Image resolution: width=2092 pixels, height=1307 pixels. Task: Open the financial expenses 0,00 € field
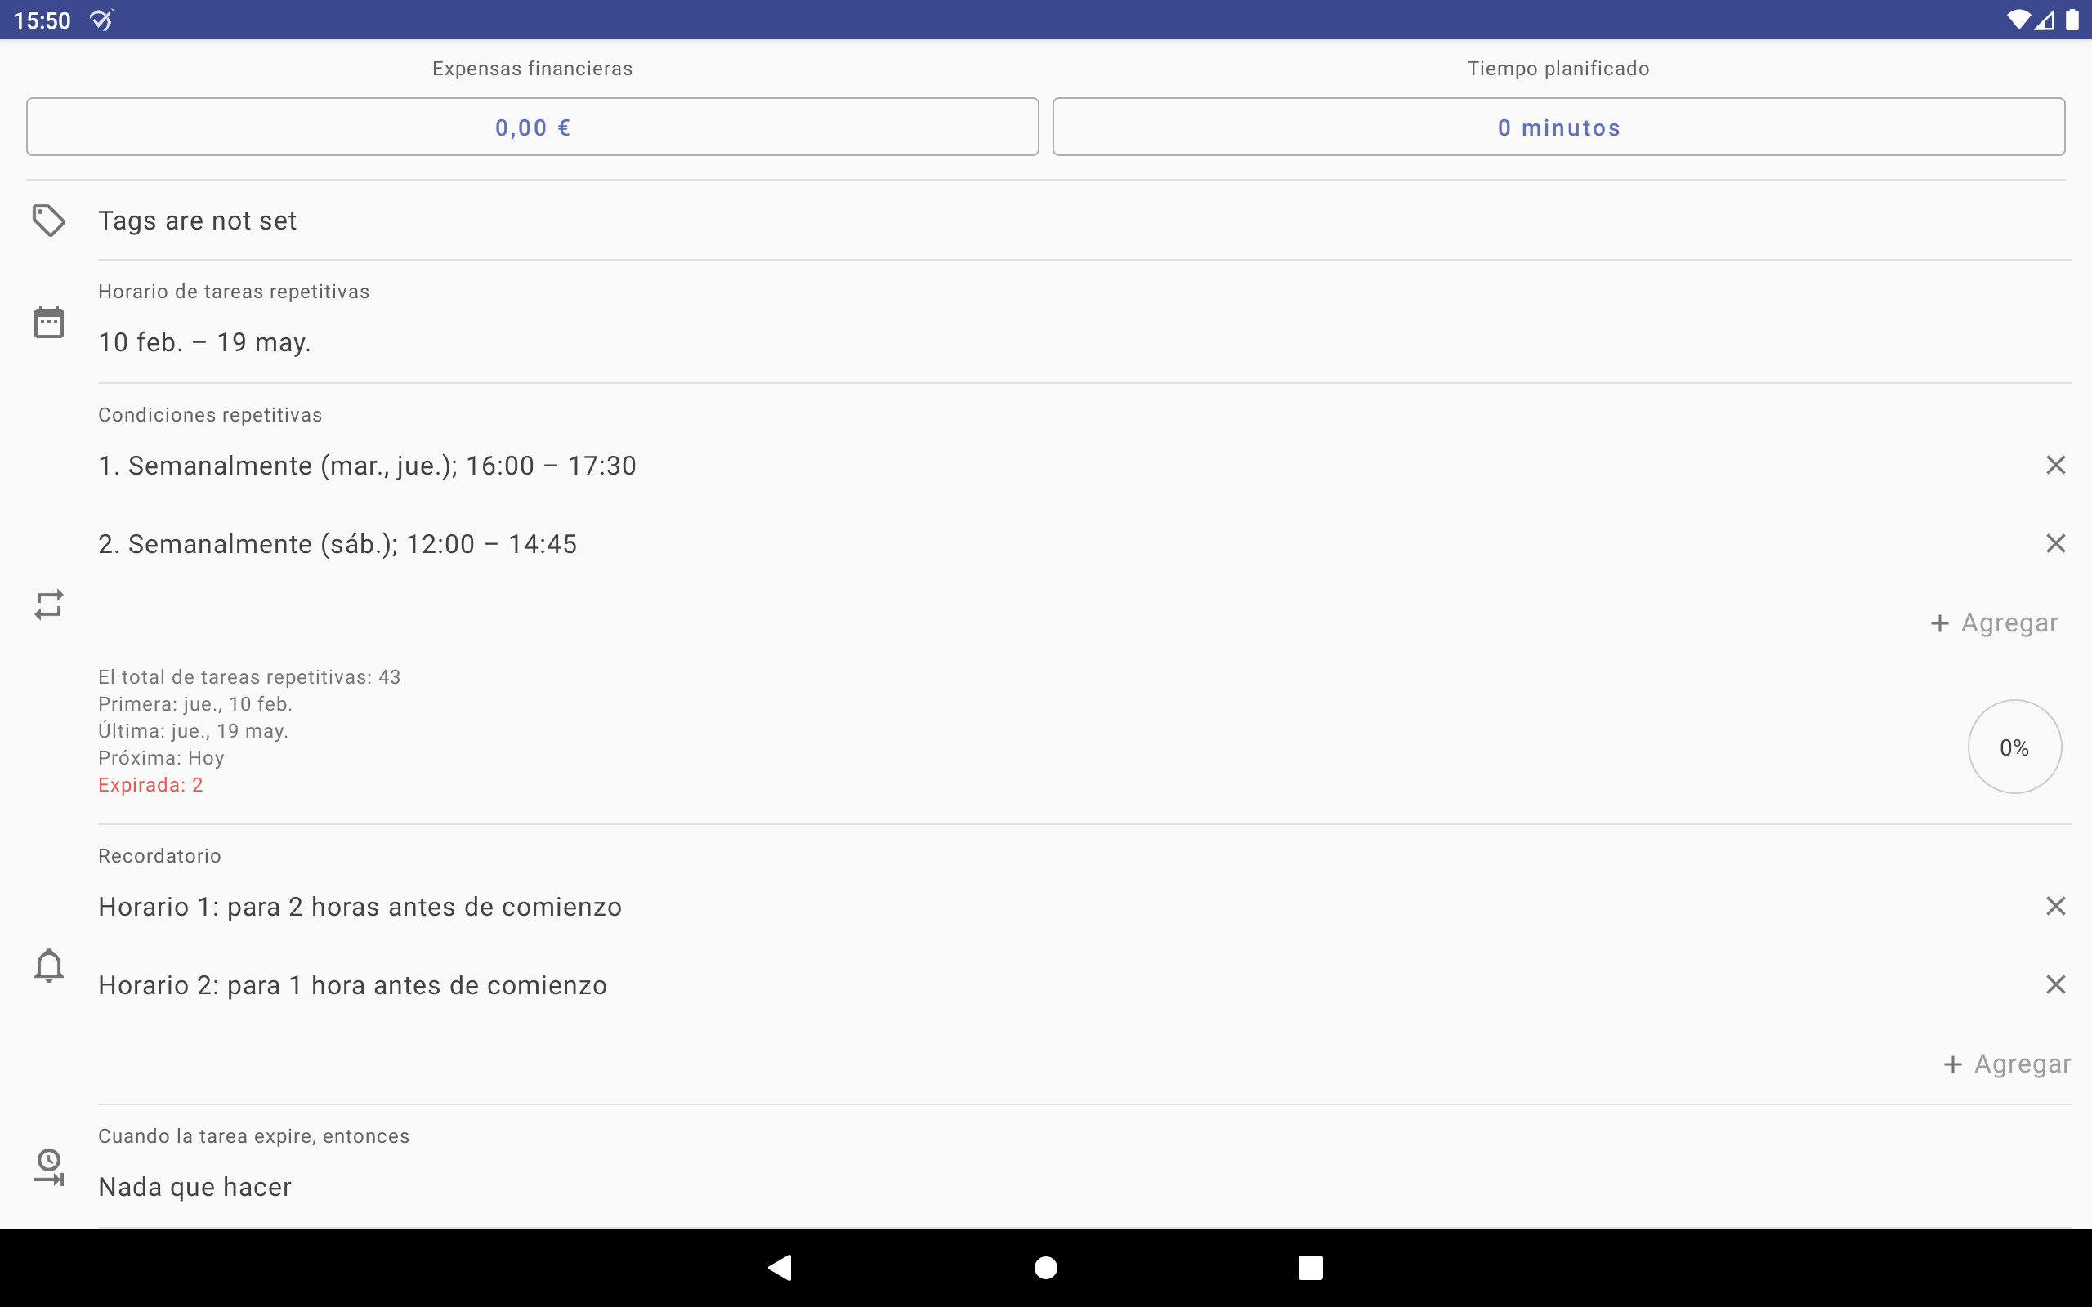[x=533, y=127]
